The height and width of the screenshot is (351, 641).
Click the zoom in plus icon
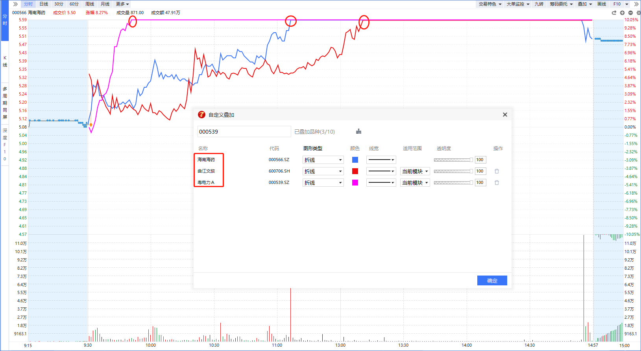click(622, 13)
